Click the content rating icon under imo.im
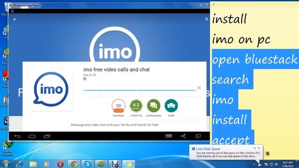 click(x=85, y=79)
